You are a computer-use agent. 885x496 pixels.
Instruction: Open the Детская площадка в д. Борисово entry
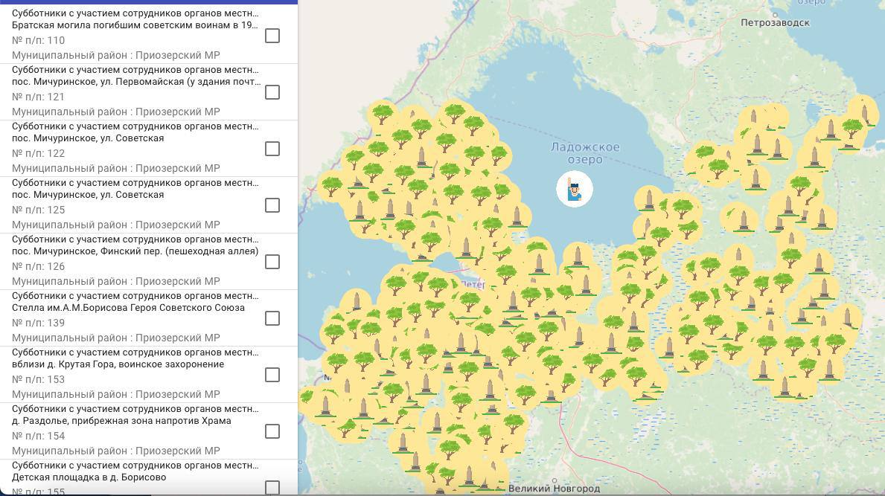coord(89,477)
